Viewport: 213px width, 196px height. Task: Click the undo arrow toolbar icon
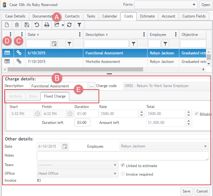click(x=37, y=25)
